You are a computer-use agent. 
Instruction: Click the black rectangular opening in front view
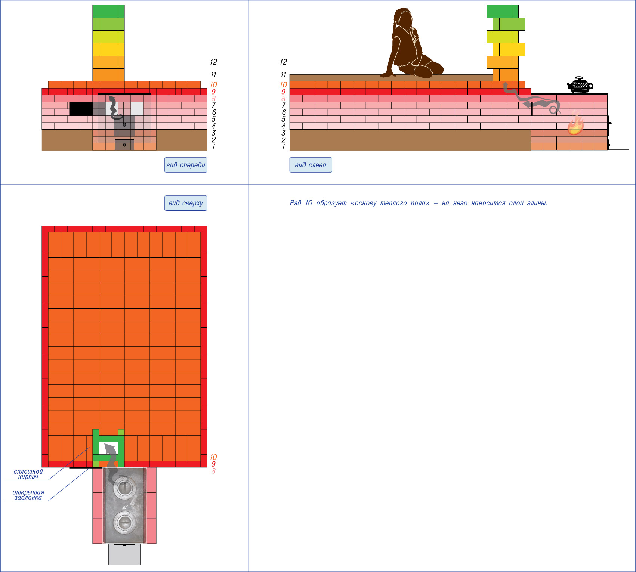pos(81,109)
